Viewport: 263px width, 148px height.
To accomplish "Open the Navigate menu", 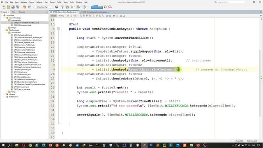I will click(24, 2).
